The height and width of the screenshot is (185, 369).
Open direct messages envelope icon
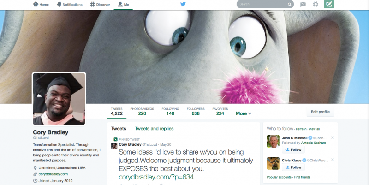[x=303, y=4]
